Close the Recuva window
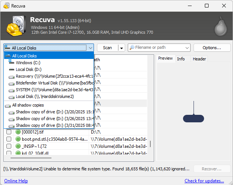This screenshot has width=233, height=185. coord(224,6)
